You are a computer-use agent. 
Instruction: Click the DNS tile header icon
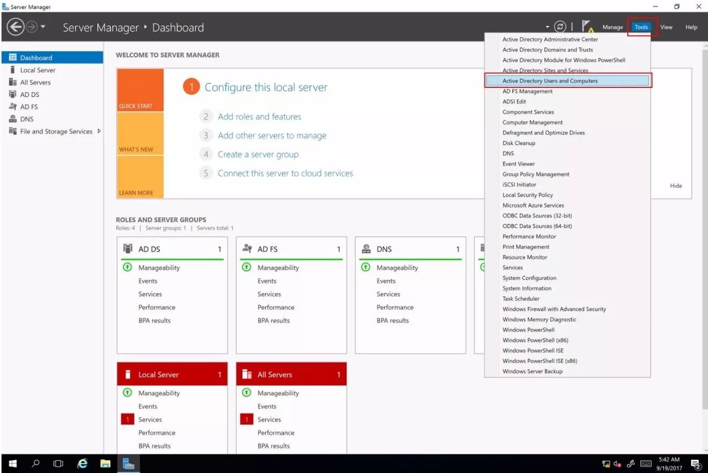(x=366, y=249)
